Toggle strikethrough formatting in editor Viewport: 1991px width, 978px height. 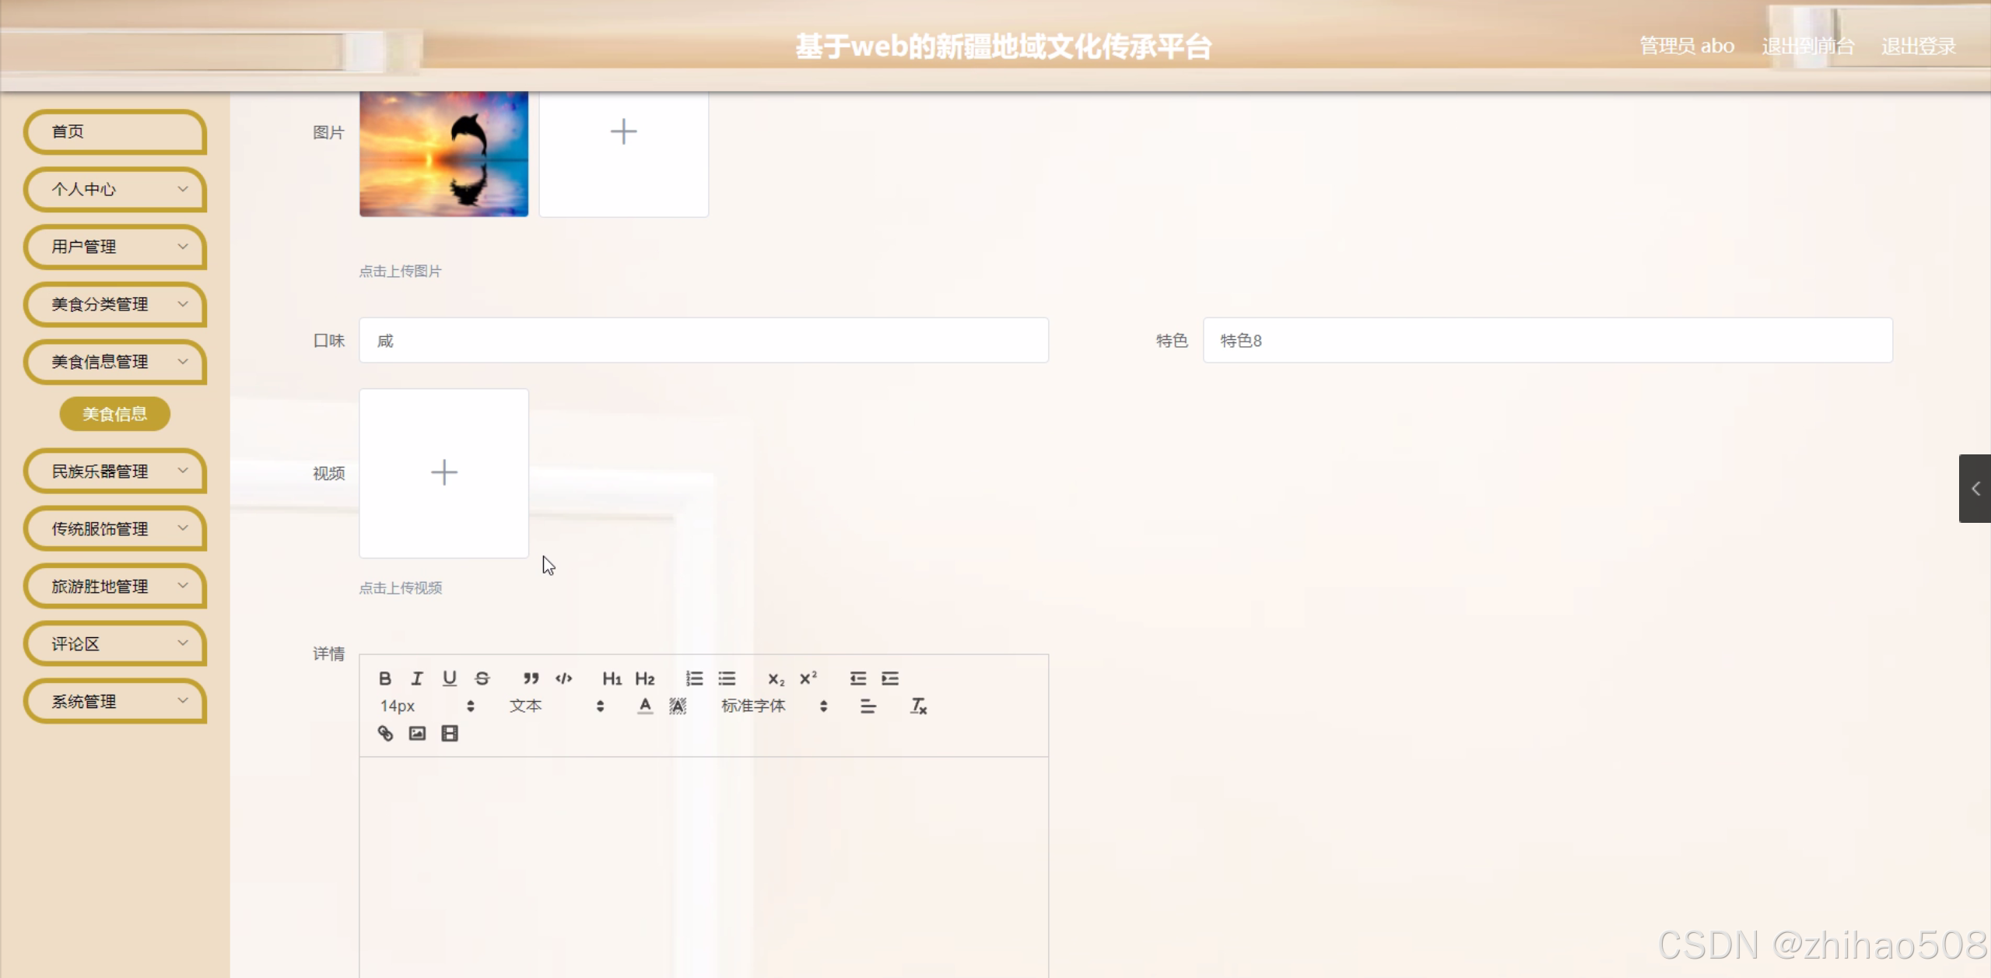tap(482, 678)
